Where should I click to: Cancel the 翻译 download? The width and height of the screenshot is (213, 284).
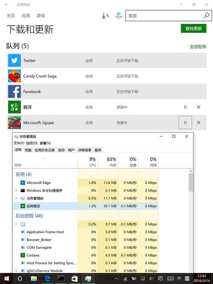199,107
